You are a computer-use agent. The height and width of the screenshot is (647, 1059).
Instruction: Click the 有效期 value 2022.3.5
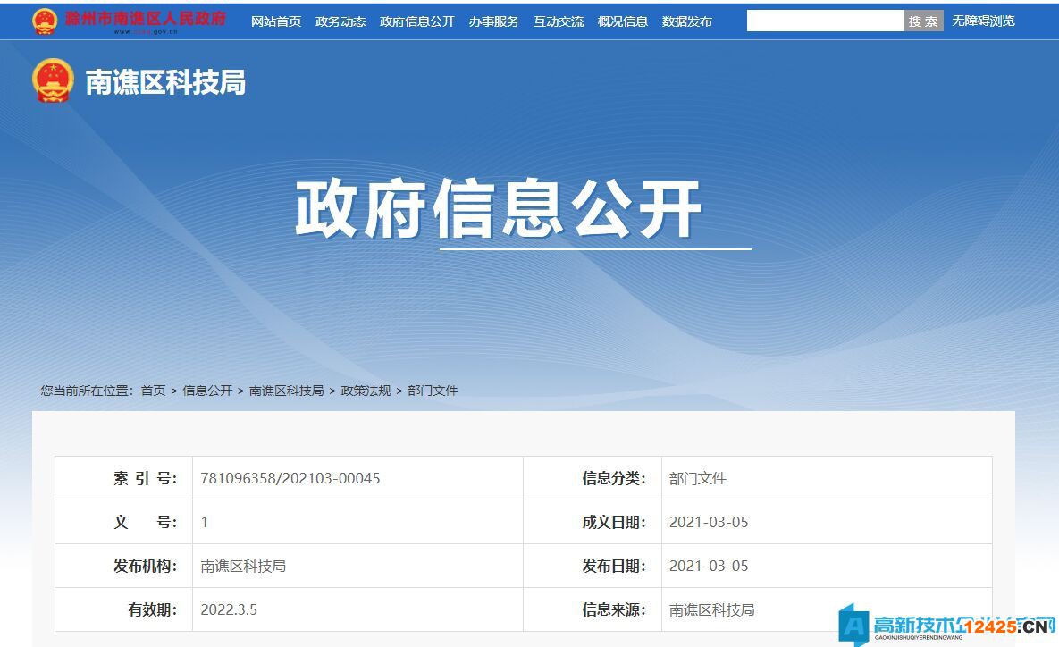(229, 609)
